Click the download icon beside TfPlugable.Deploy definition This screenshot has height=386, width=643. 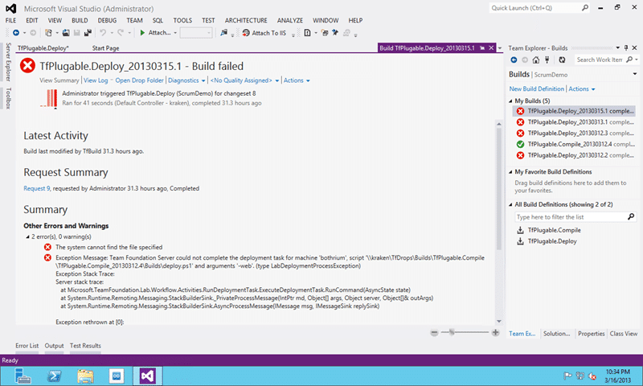tap(520, 241)
